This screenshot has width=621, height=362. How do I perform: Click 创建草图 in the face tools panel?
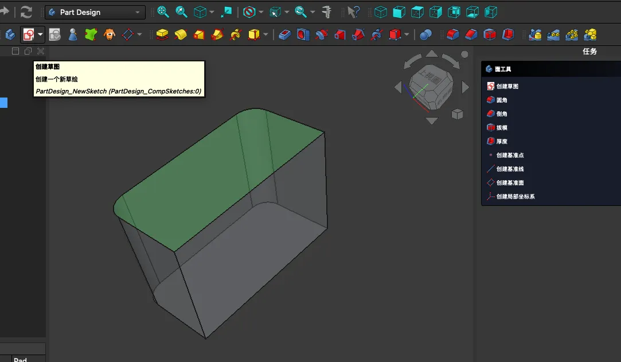pyautogui.click(x=507, y=86)
